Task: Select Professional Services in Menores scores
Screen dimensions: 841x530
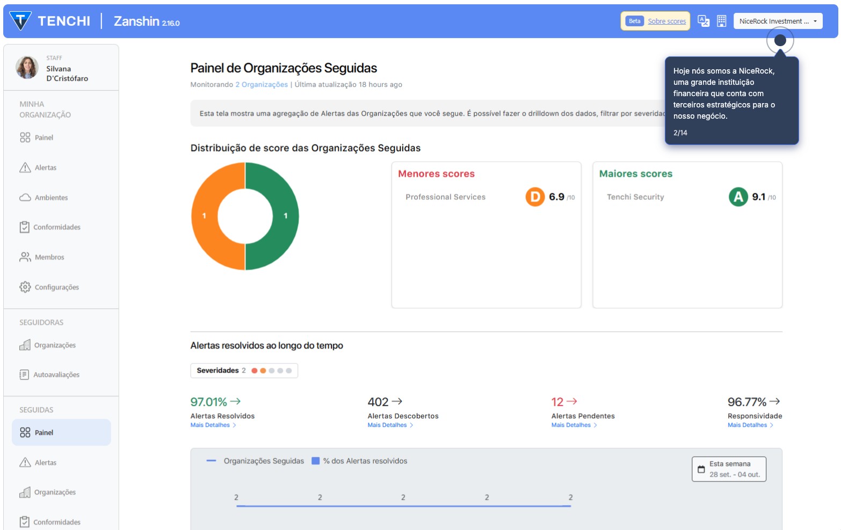Action: click(x=446, y=197)
